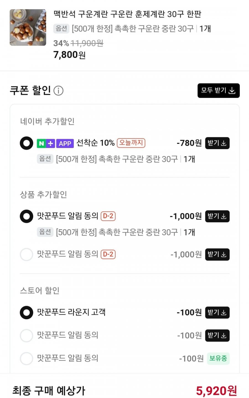Select the unselected -1,000원 coupon radio

pyautogui.click(x=27, y=254)
